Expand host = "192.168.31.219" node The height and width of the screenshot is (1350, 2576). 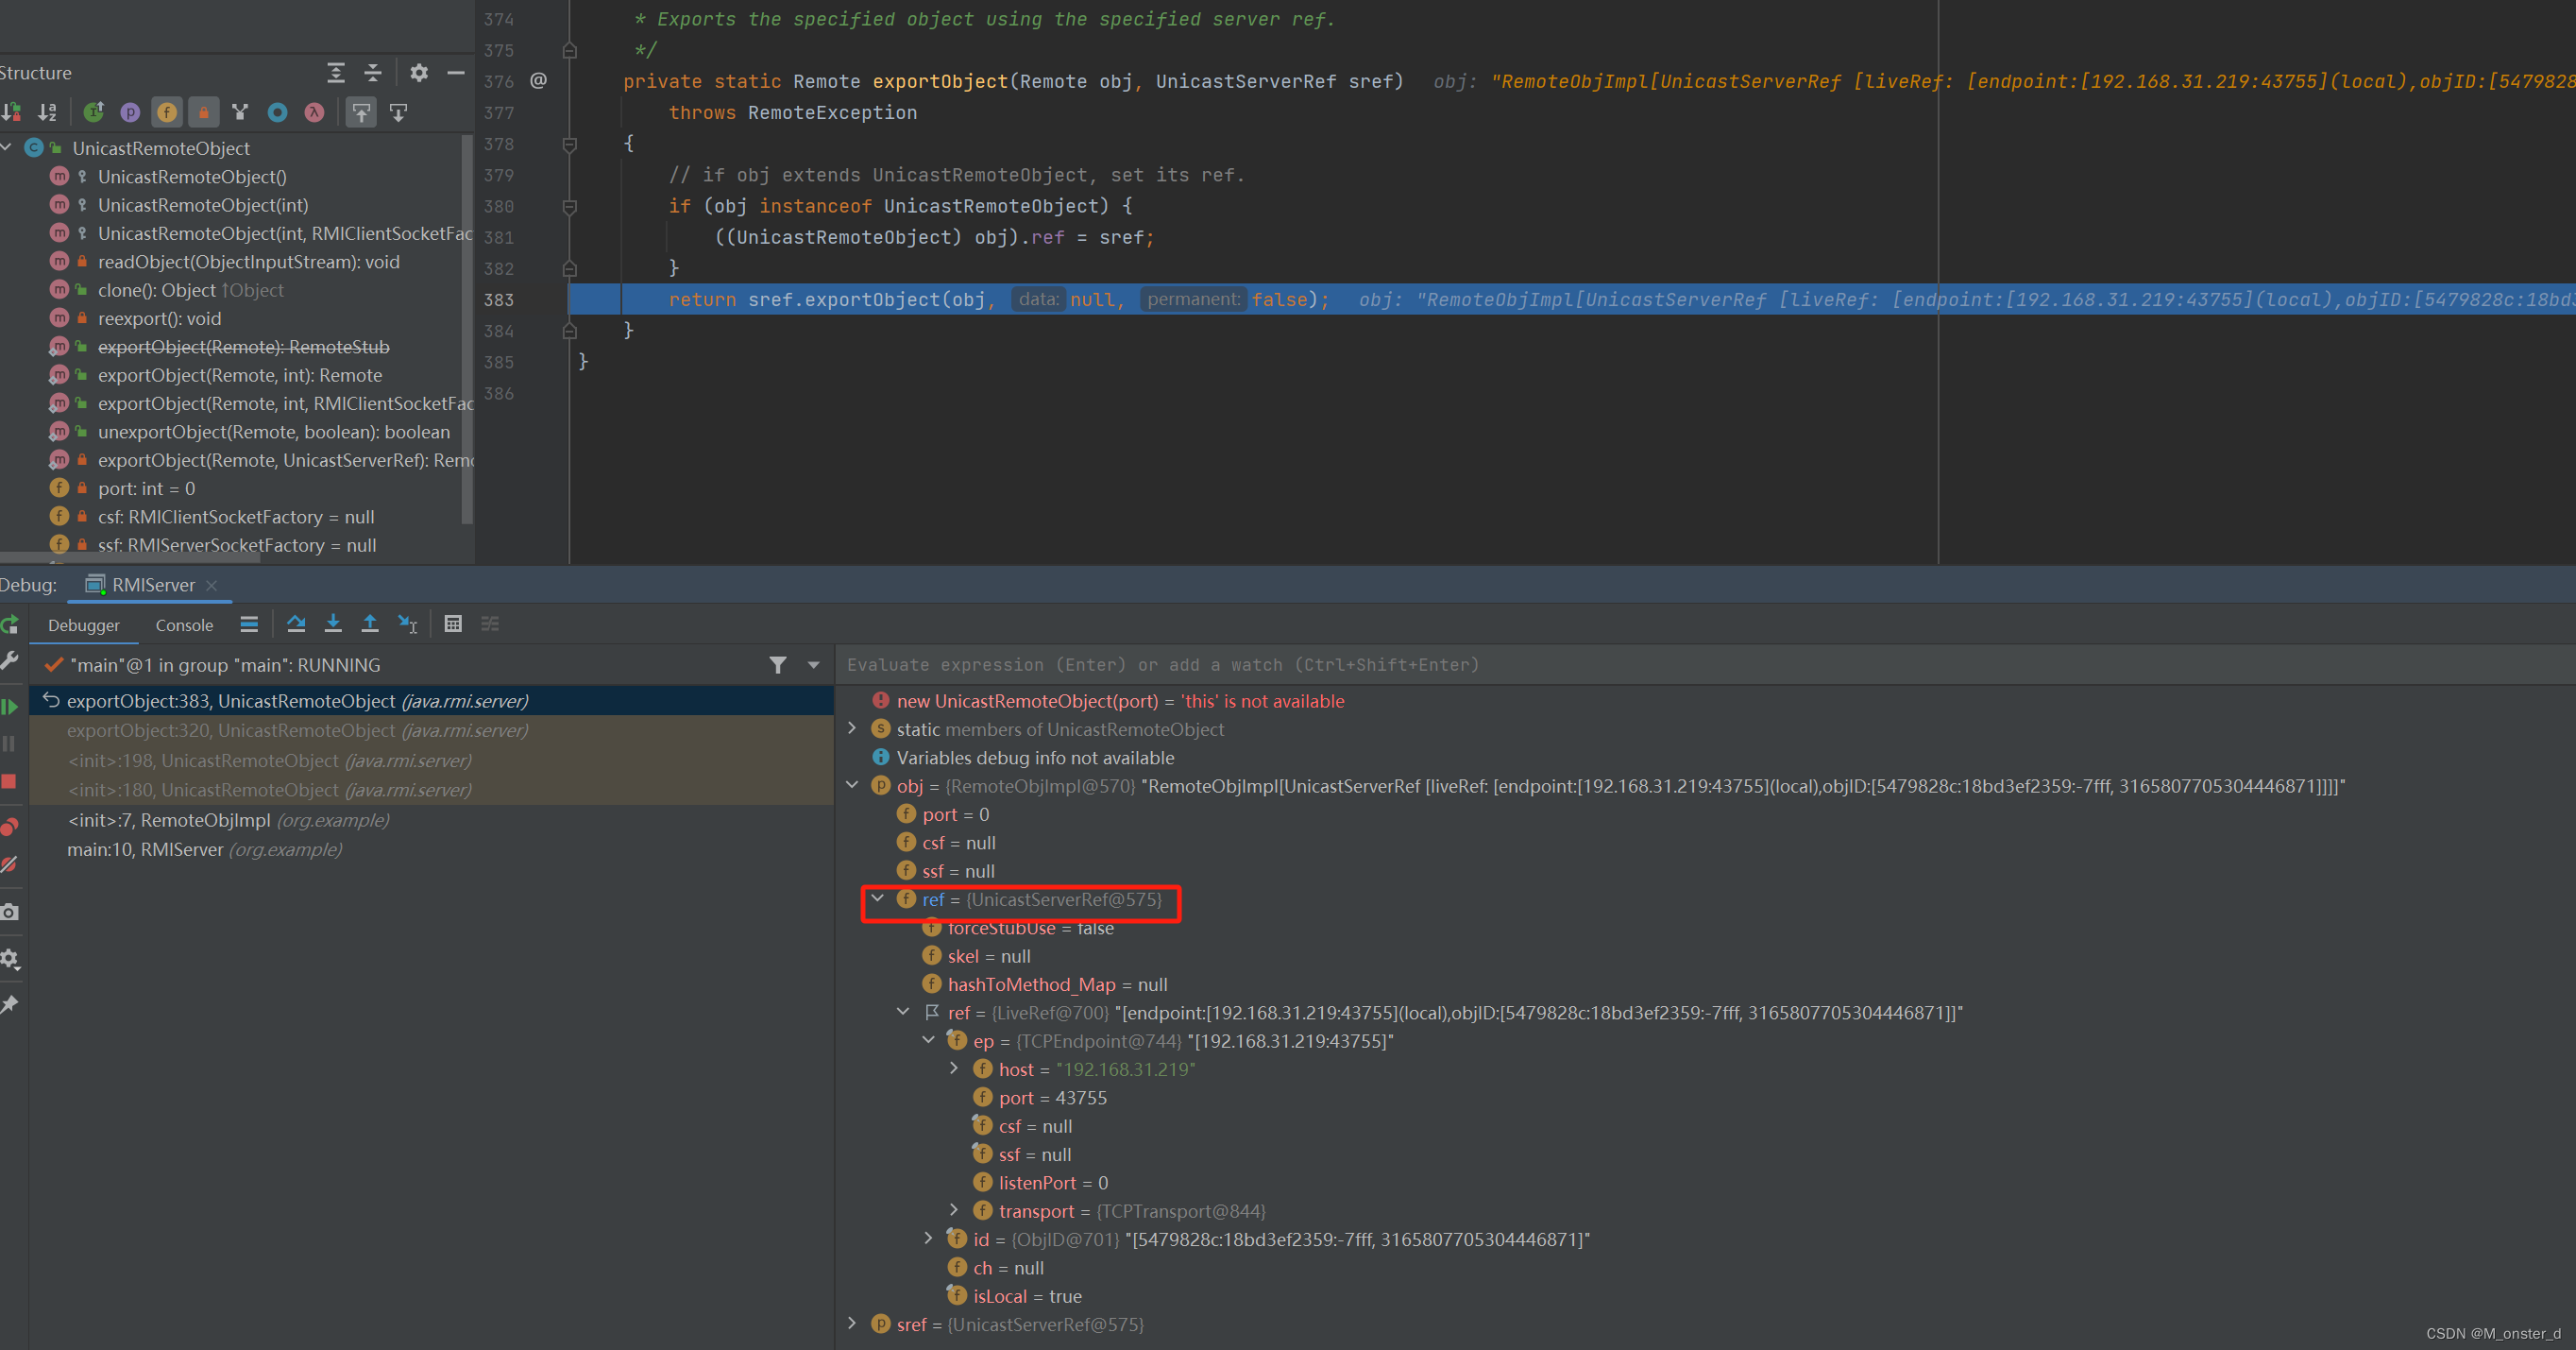(954, 1068)
